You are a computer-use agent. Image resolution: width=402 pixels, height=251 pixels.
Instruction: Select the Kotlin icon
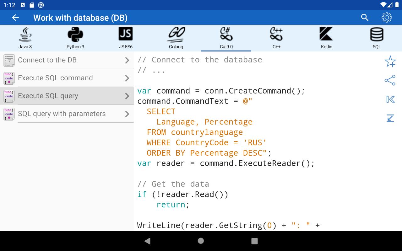326,34
